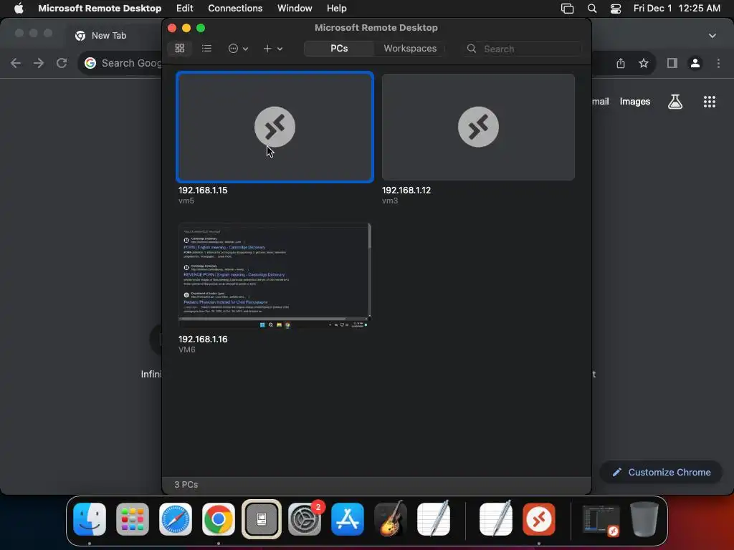Open Microsoft Remote Desktop from the Dock
The image size is (734, 550).
pyautogui.click(x=539, y=519)
